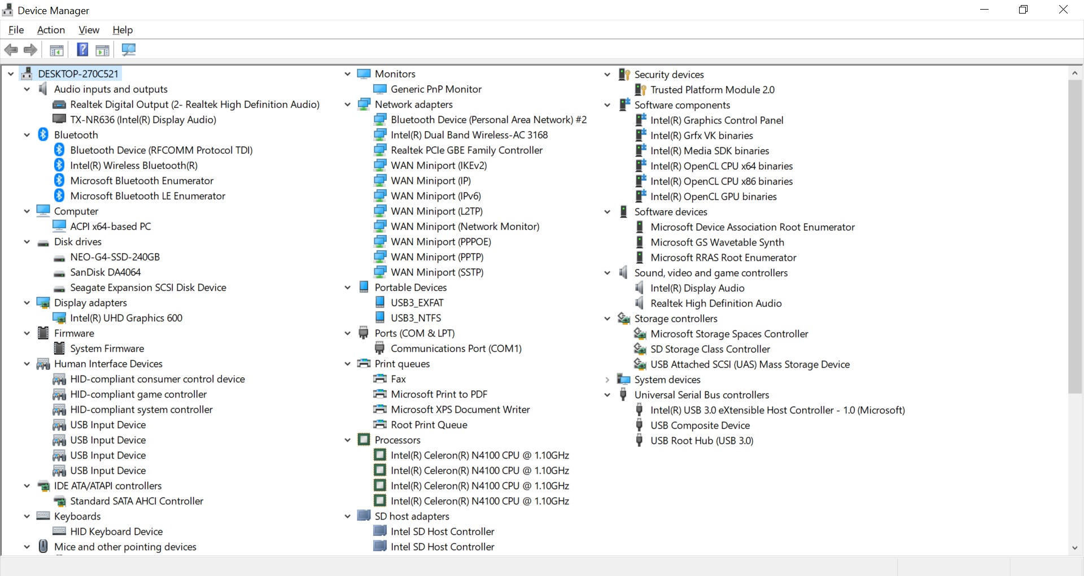The image size is (1084, 576).
Task: Collapse the Software components category
Action: click(x=607, y=105)
